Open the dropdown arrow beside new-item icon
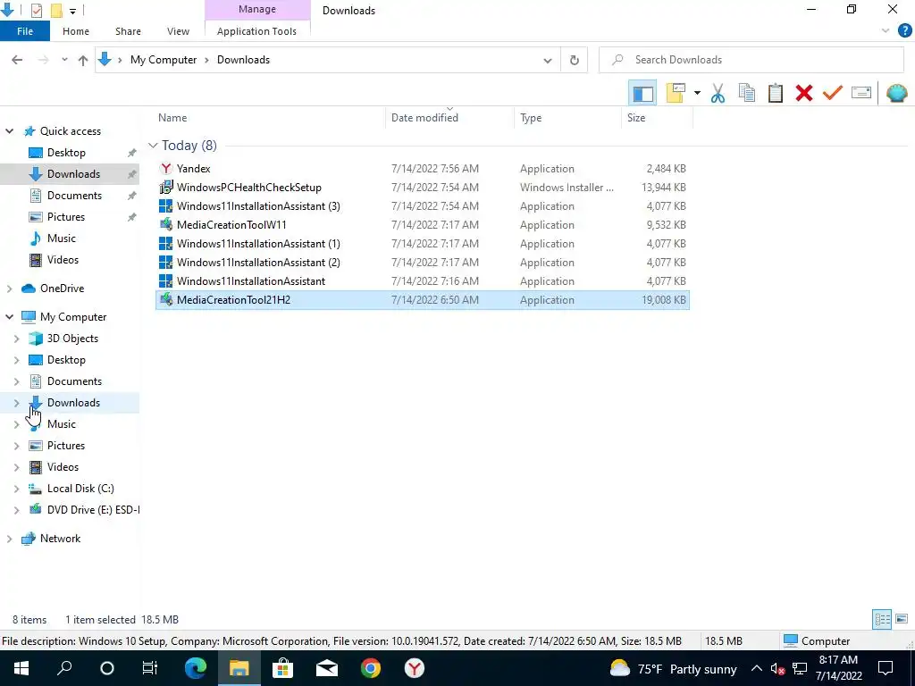This screenshot has width=915, height=686. point(697,93)
